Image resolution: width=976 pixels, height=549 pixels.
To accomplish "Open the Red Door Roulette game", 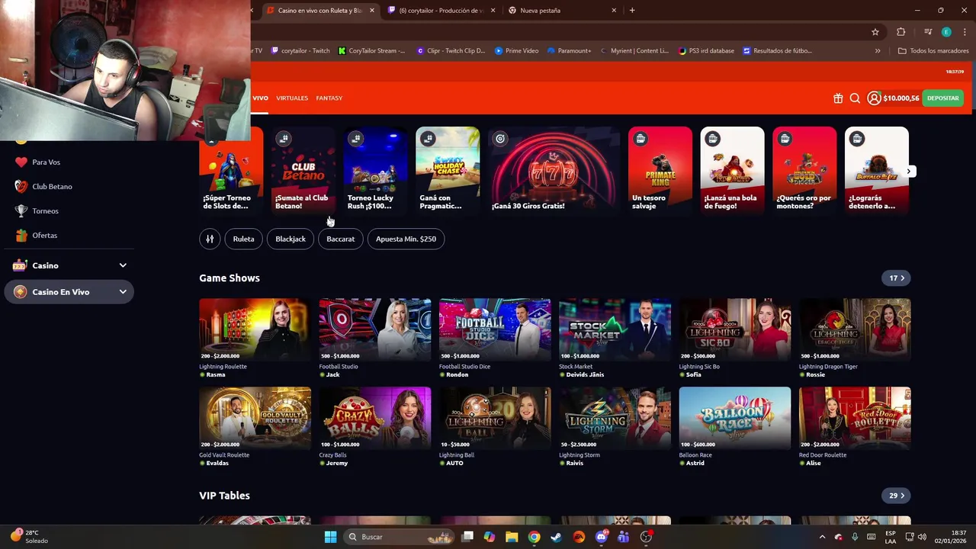I will pos(855,418).
